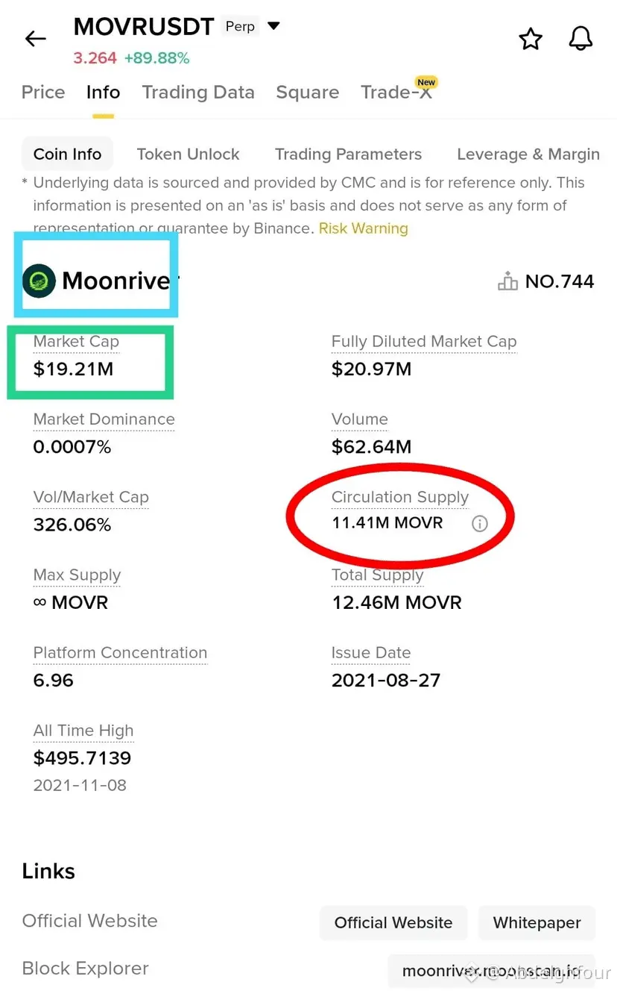This screenshot has width=617, height=991.
Task: Open the Trade-X tab
Action: [x=396, y=93]
